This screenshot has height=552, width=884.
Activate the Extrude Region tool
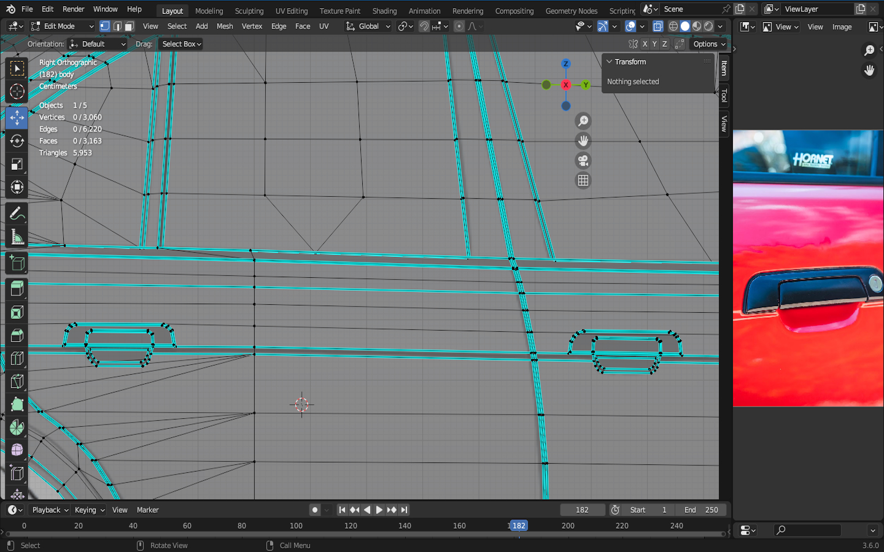17,289
